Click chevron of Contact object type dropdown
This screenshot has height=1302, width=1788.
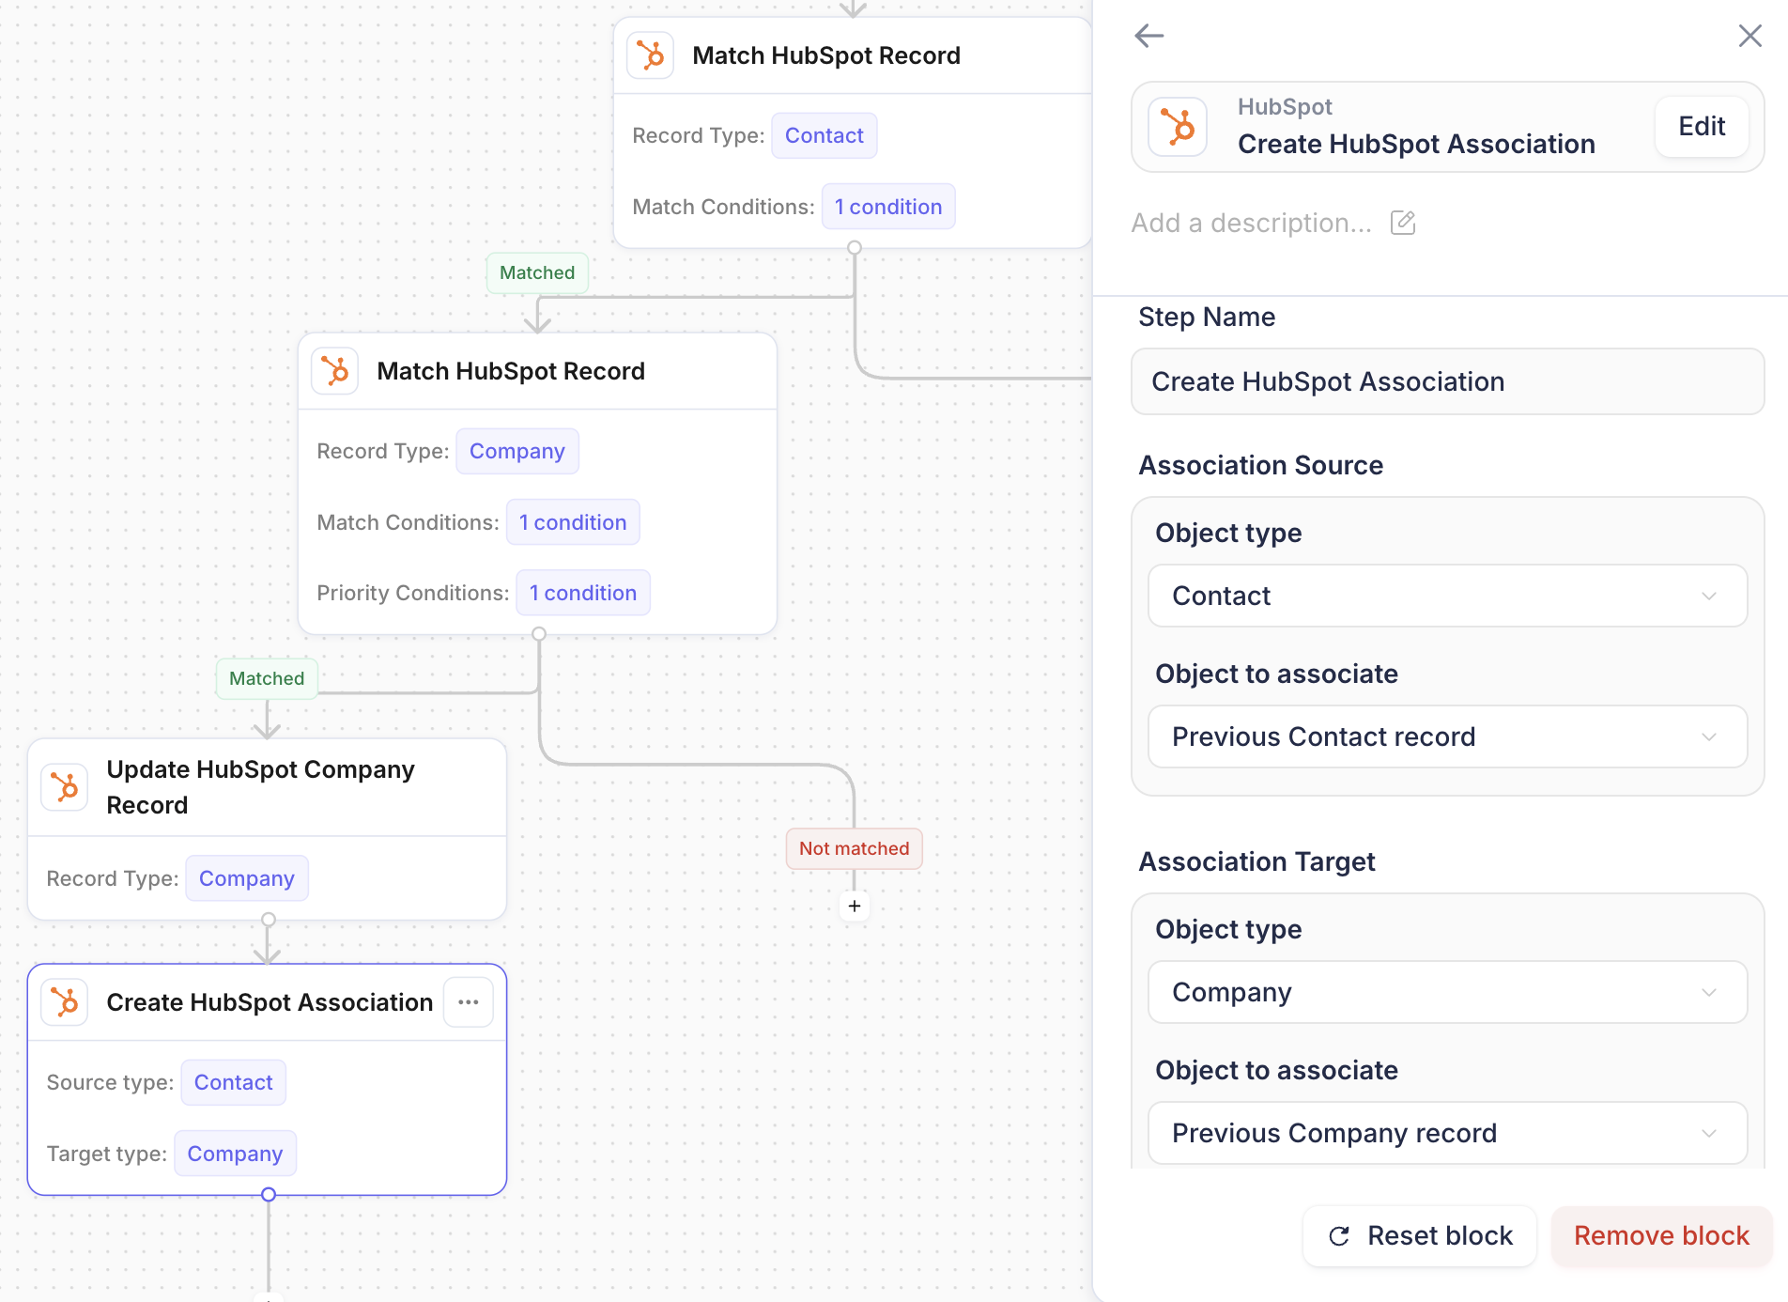pyautogui.click(x=1709, y=596)
